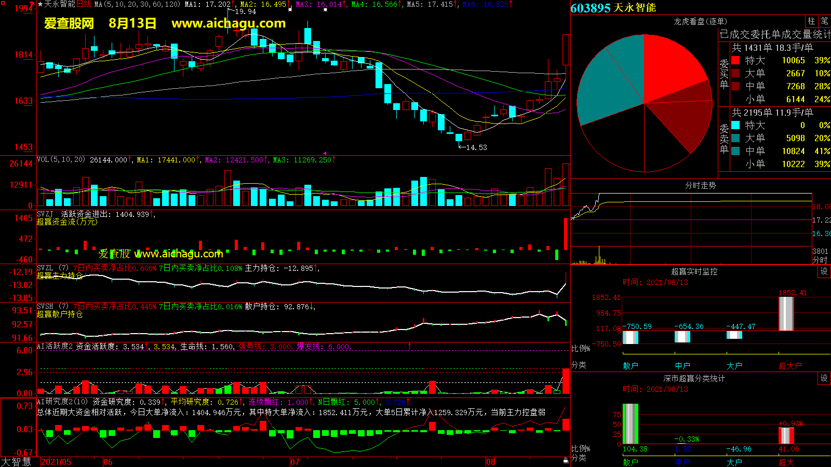831x467 pixels.
Task: Click the VOL(5,10,20) indicator label
Action: (61, 160)
